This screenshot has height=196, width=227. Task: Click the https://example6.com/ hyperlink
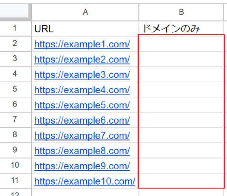[82, 120]
